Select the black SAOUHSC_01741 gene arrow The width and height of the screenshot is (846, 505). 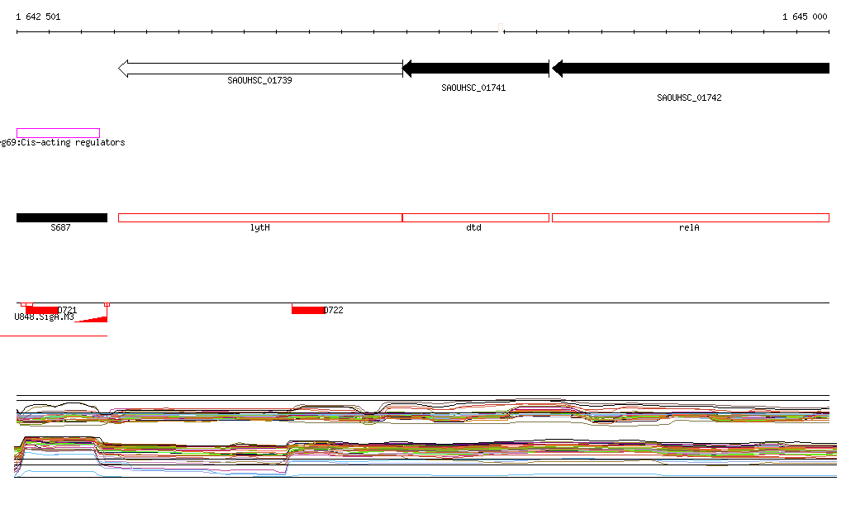point(476,69)
